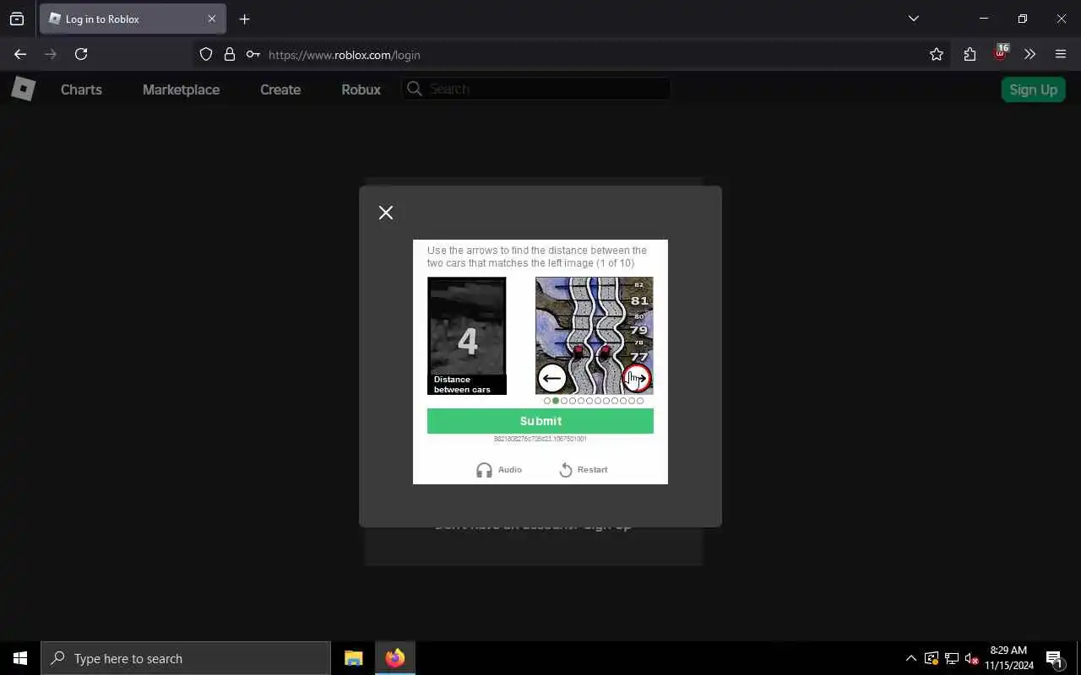Open the Windows Start menu
Image resolution: width=1081 pixels, height=675 pixels.
tap(20, 658)
